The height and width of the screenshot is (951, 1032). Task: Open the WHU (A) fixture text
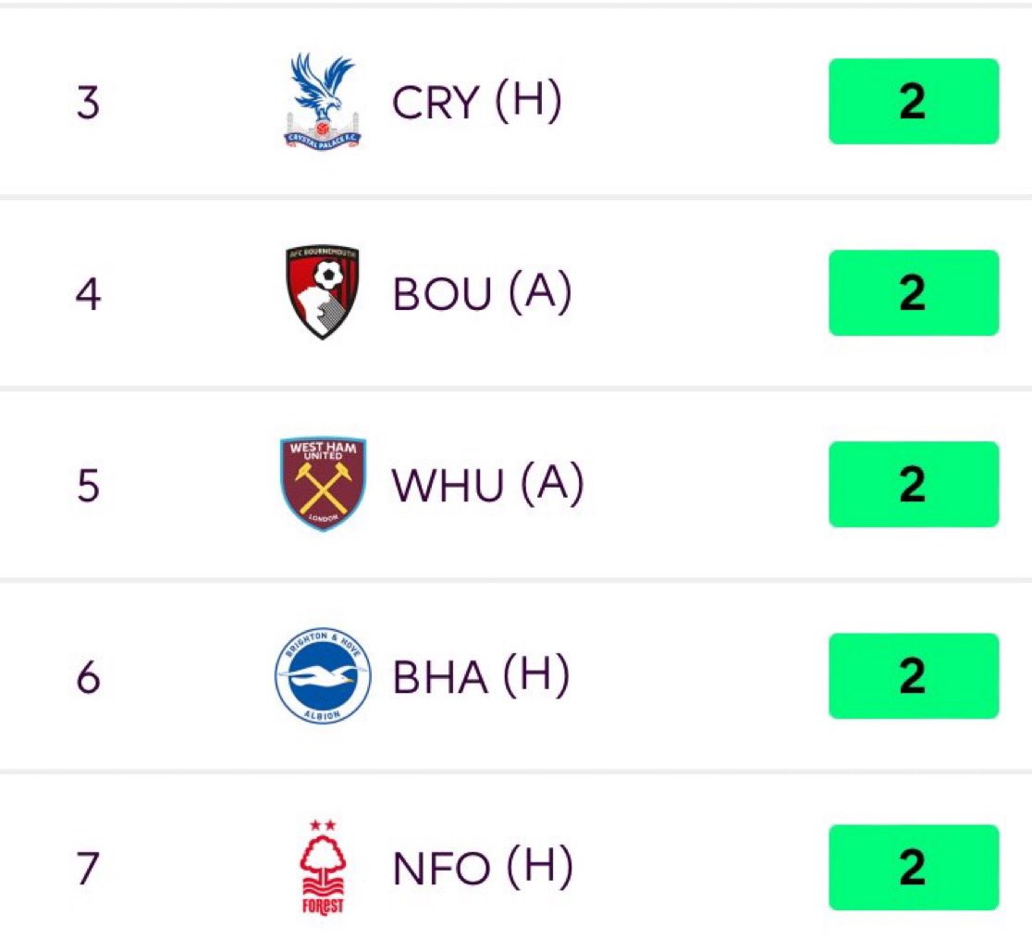pos(487,485)
